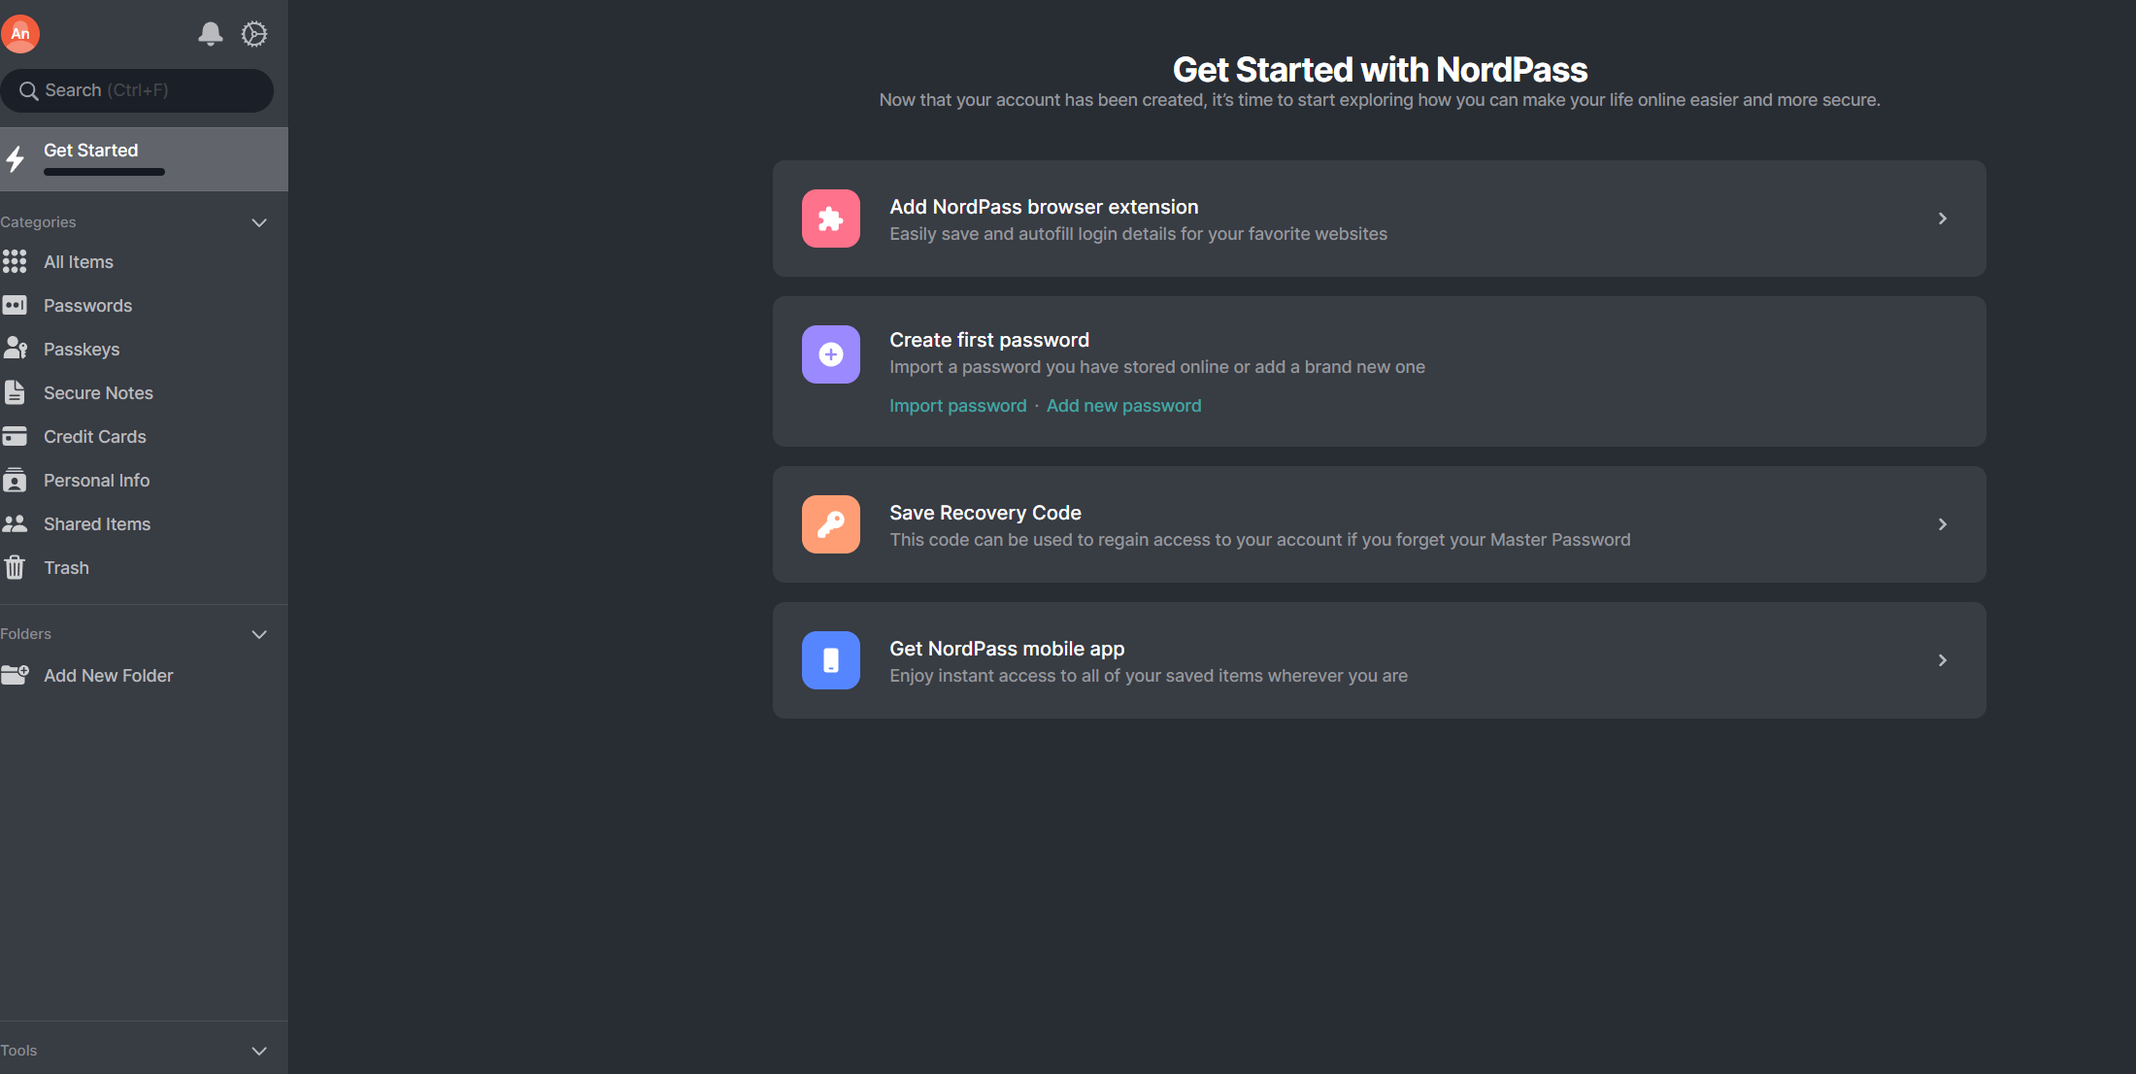The image size is (2136, 1074).
Task: Go to Passwords category
Action: (87, 306)
